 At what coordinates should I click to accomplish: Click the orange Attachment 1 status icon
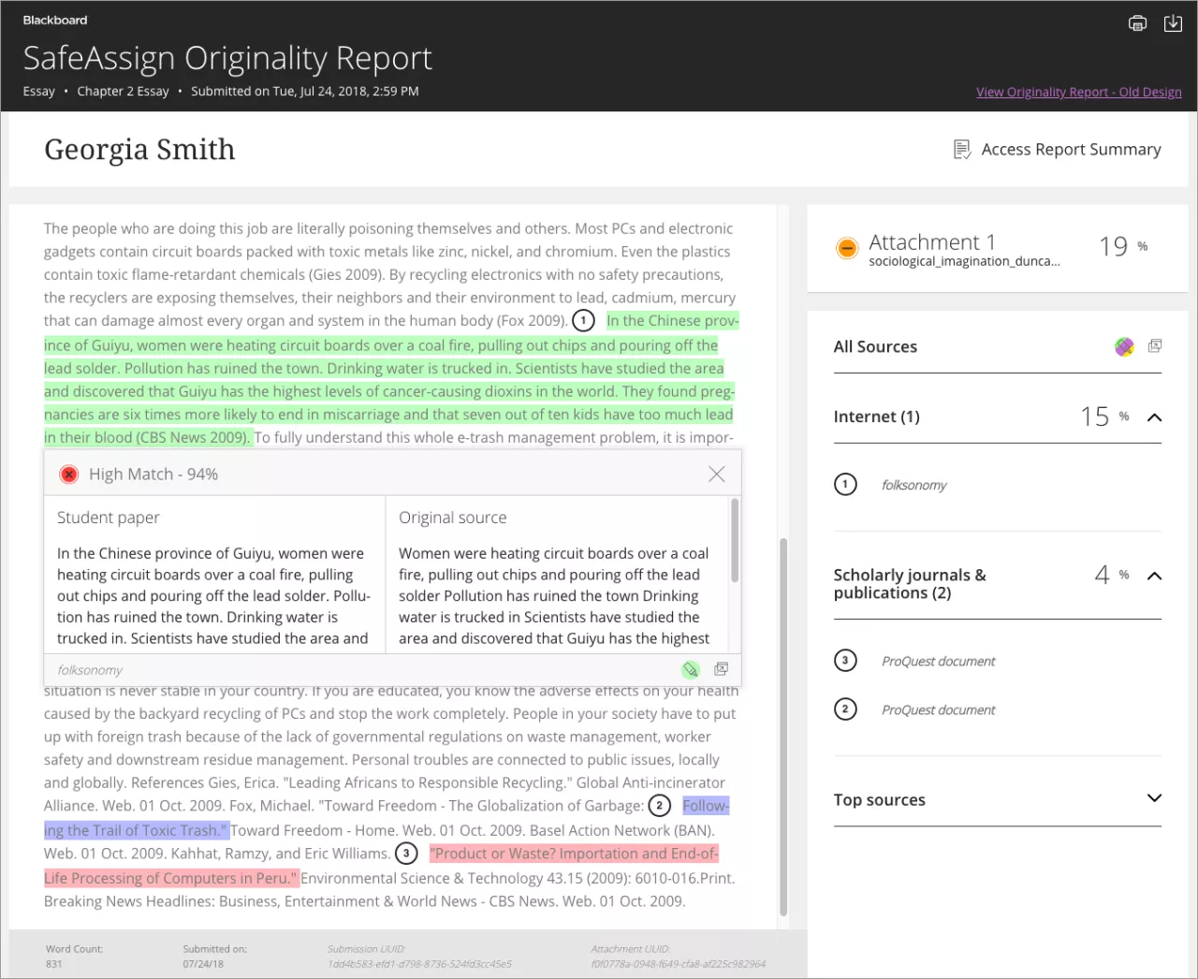pyautogui.click(x=846, y=248)
